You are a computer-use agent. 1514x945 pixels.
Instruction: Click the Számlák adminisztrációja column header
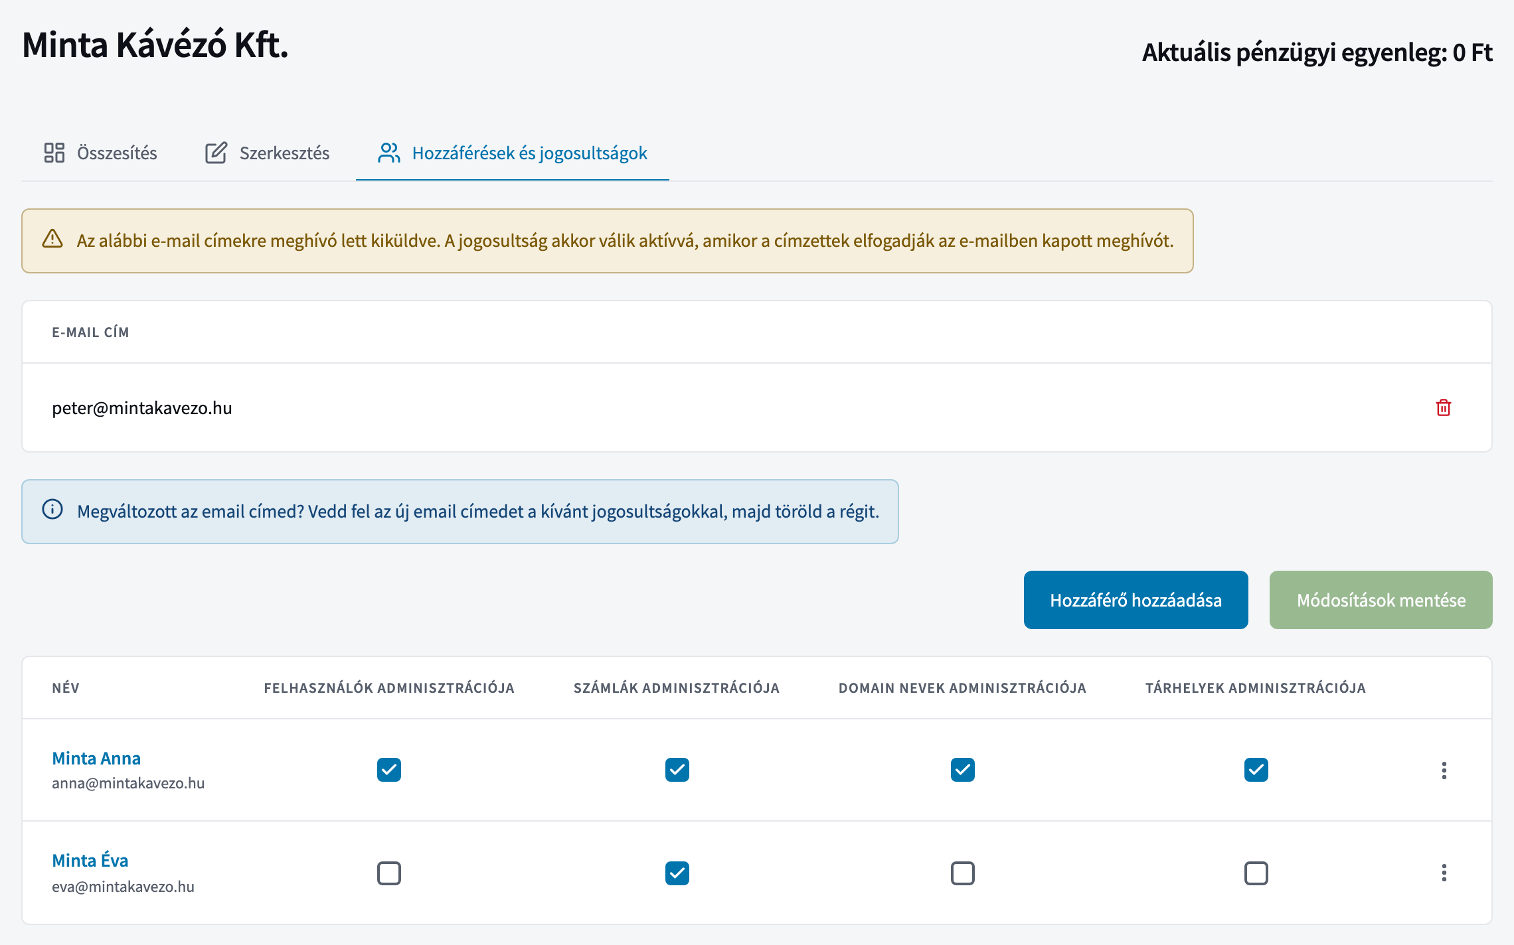[x=677, y=688]
